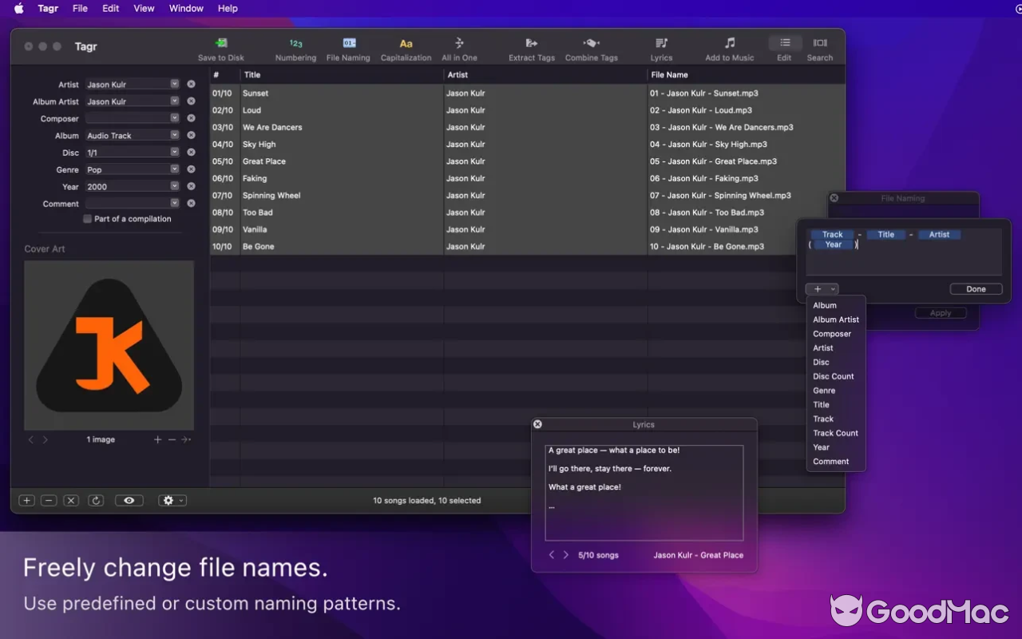
Task: Click the All in One icon
Action: pyautogui.click(x=459, y=43)
